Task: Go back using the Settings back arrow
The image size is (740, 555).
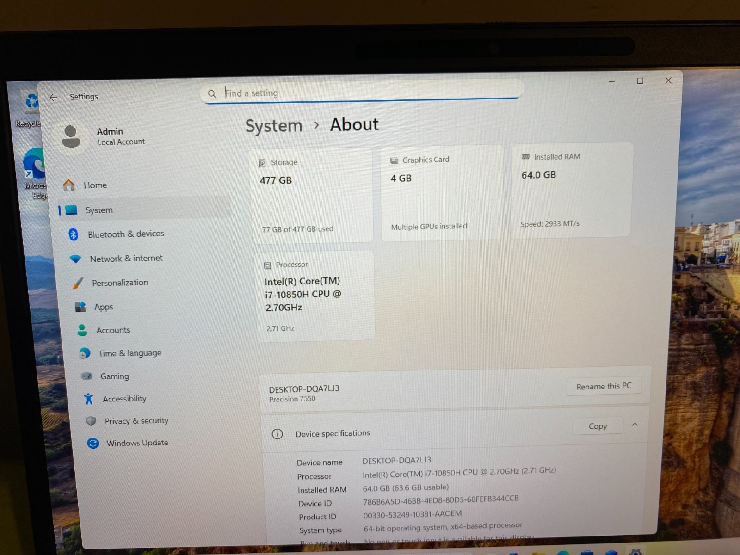Action: pos(53,97)
